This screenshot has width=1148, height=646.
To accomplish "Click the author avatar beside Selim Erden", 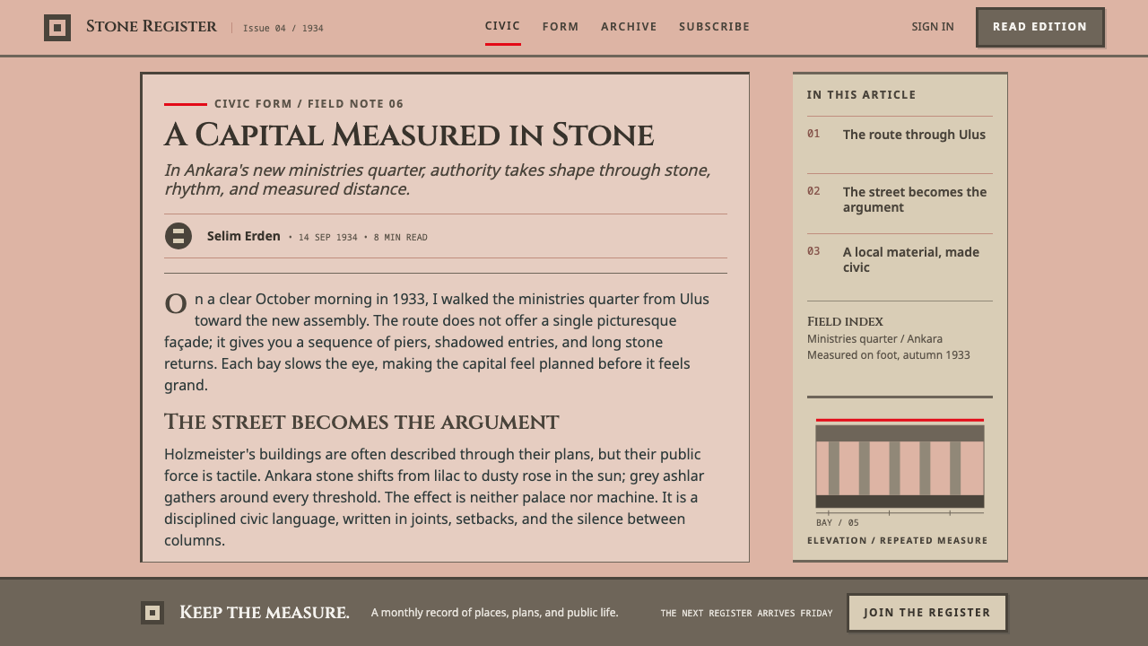I will [x=178, y=236].
